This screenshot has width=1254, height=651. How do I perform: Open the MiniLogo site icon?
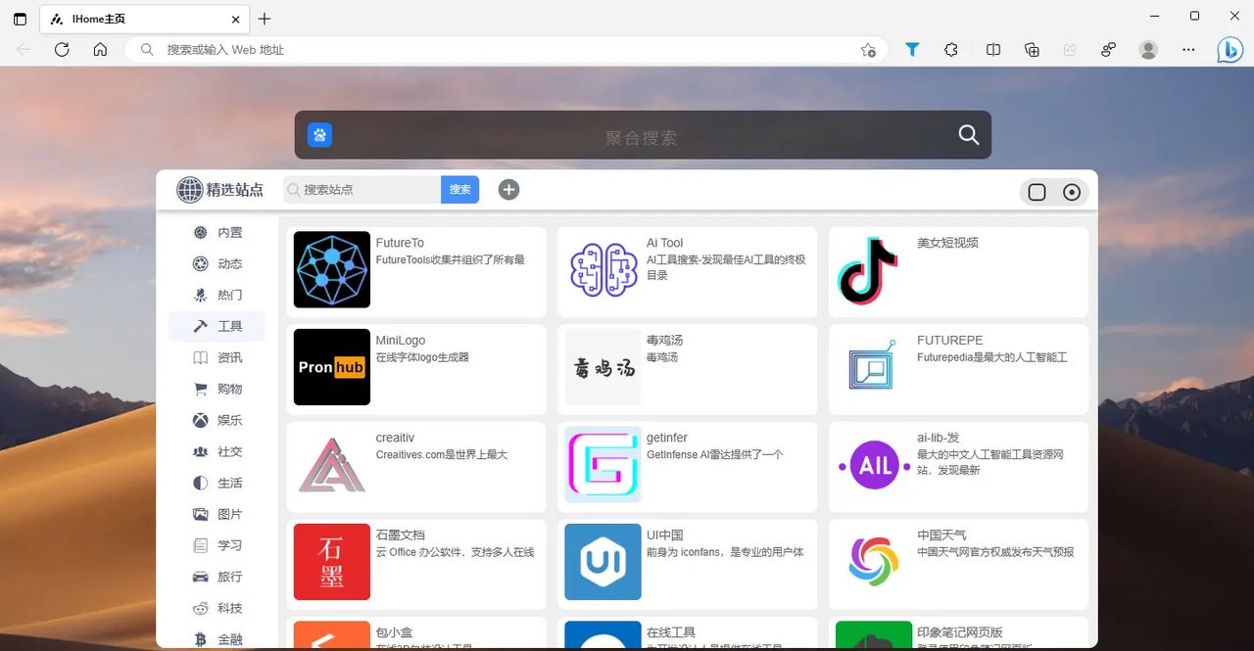click(x=332, y=367)
